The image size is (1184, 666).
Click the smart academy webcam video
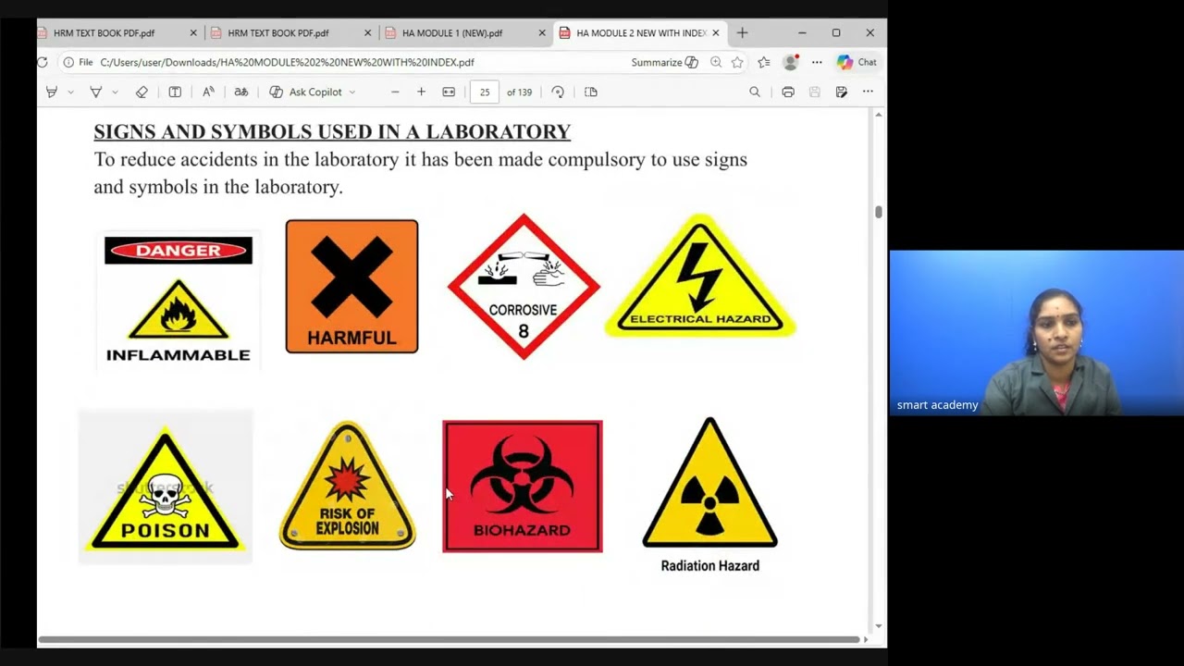point(1036,333)
